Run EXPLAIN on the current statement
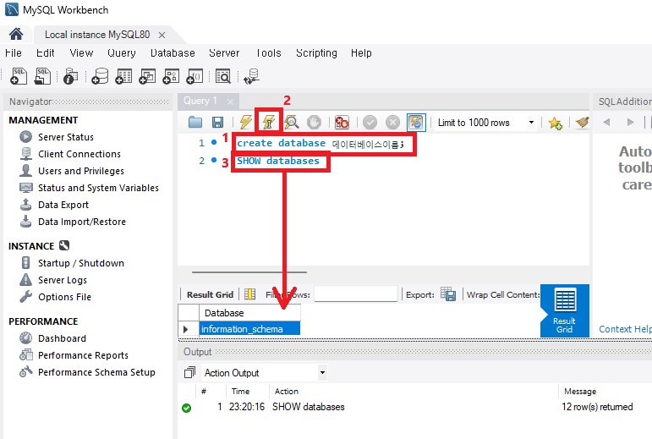652x439 pixels. coord(292,122)
